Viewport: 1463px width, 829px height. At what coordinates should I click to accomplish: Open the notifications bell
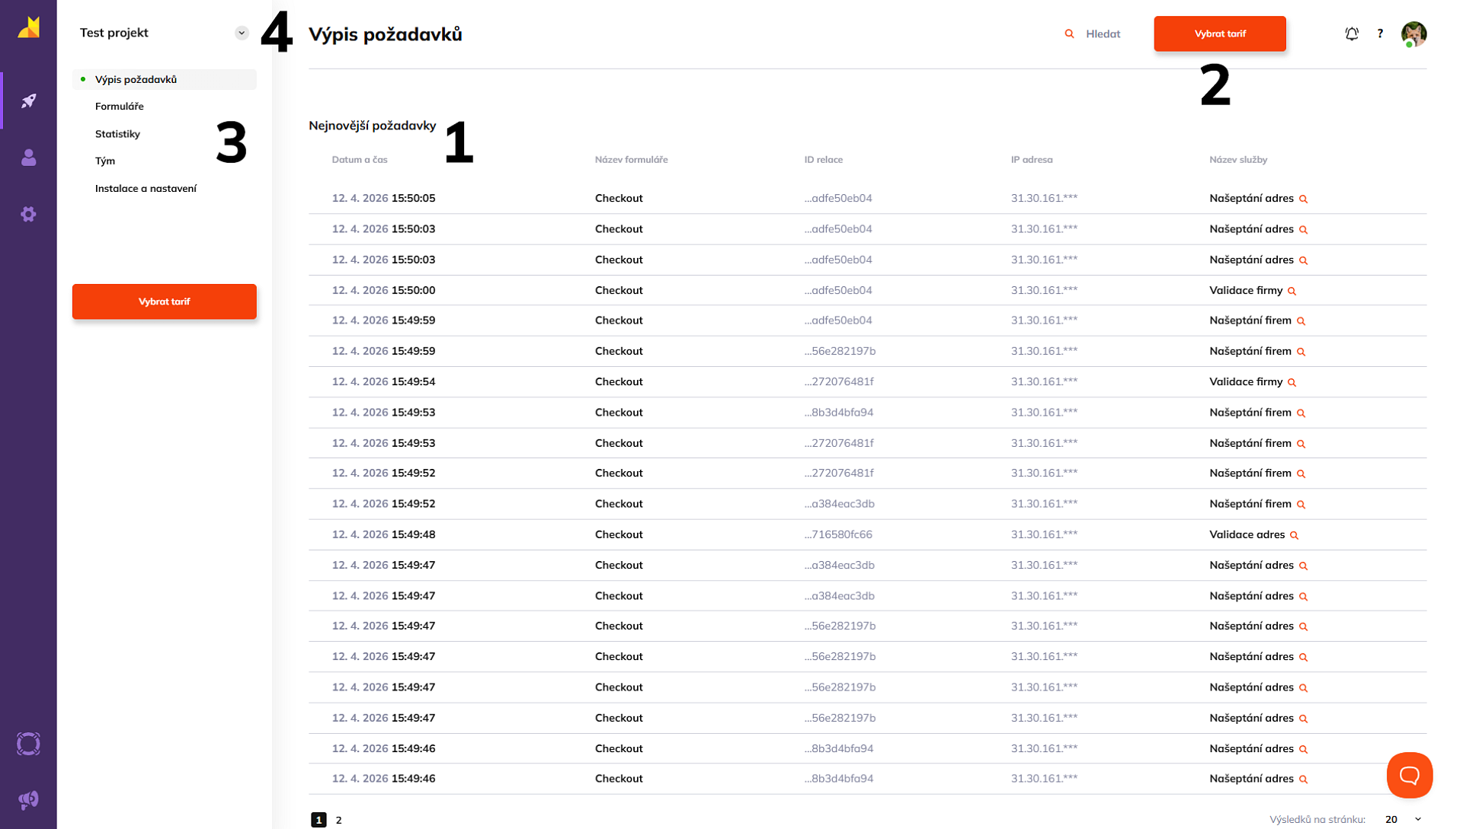pyautogui.click(x=1352, y=33)
